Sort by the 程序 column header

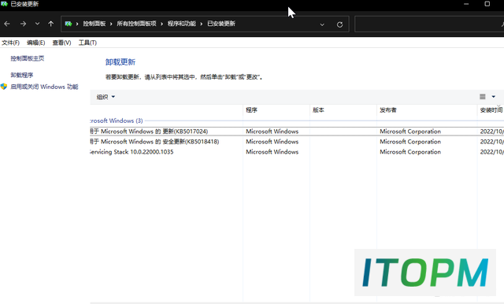[276, 110]
